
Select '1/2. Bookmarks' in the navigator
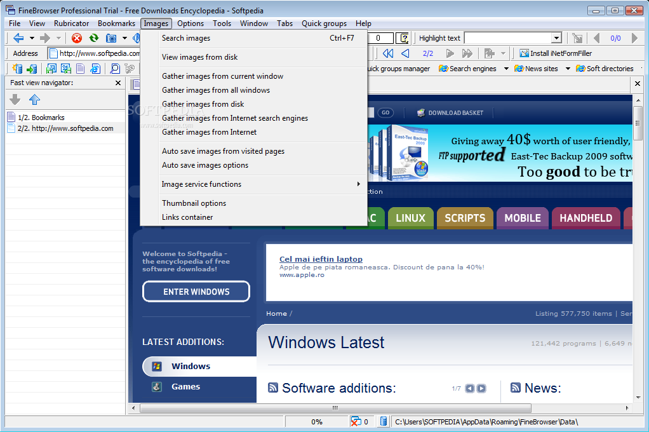coord(65,118)
